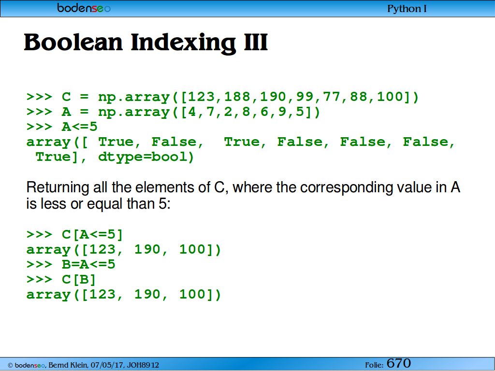This screenshot has width=495, height=371.
Task: Click the code line defining array A
Action: coord(174,112)
